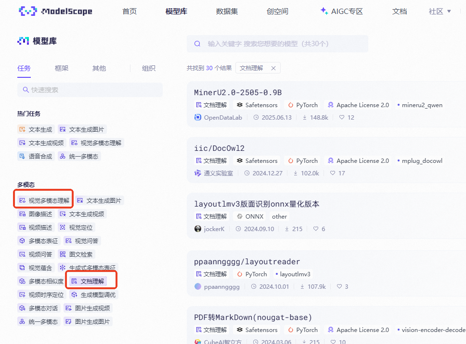The width and height of the screenshot is (466, 344).
Task: Click the Safetensors icon on MinerU2.0-2505-0.9B
Action: click(x=240, y=105)
